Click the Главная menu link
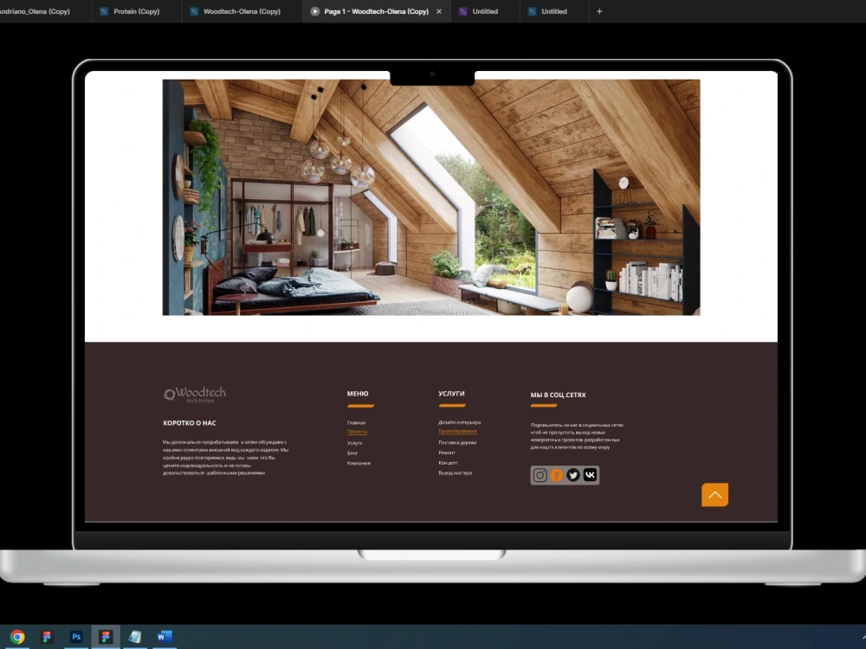Screen dimensions: 866x649 tap(356, 422)
